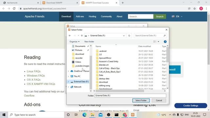Expand This PC node

(x=68, y=76)
